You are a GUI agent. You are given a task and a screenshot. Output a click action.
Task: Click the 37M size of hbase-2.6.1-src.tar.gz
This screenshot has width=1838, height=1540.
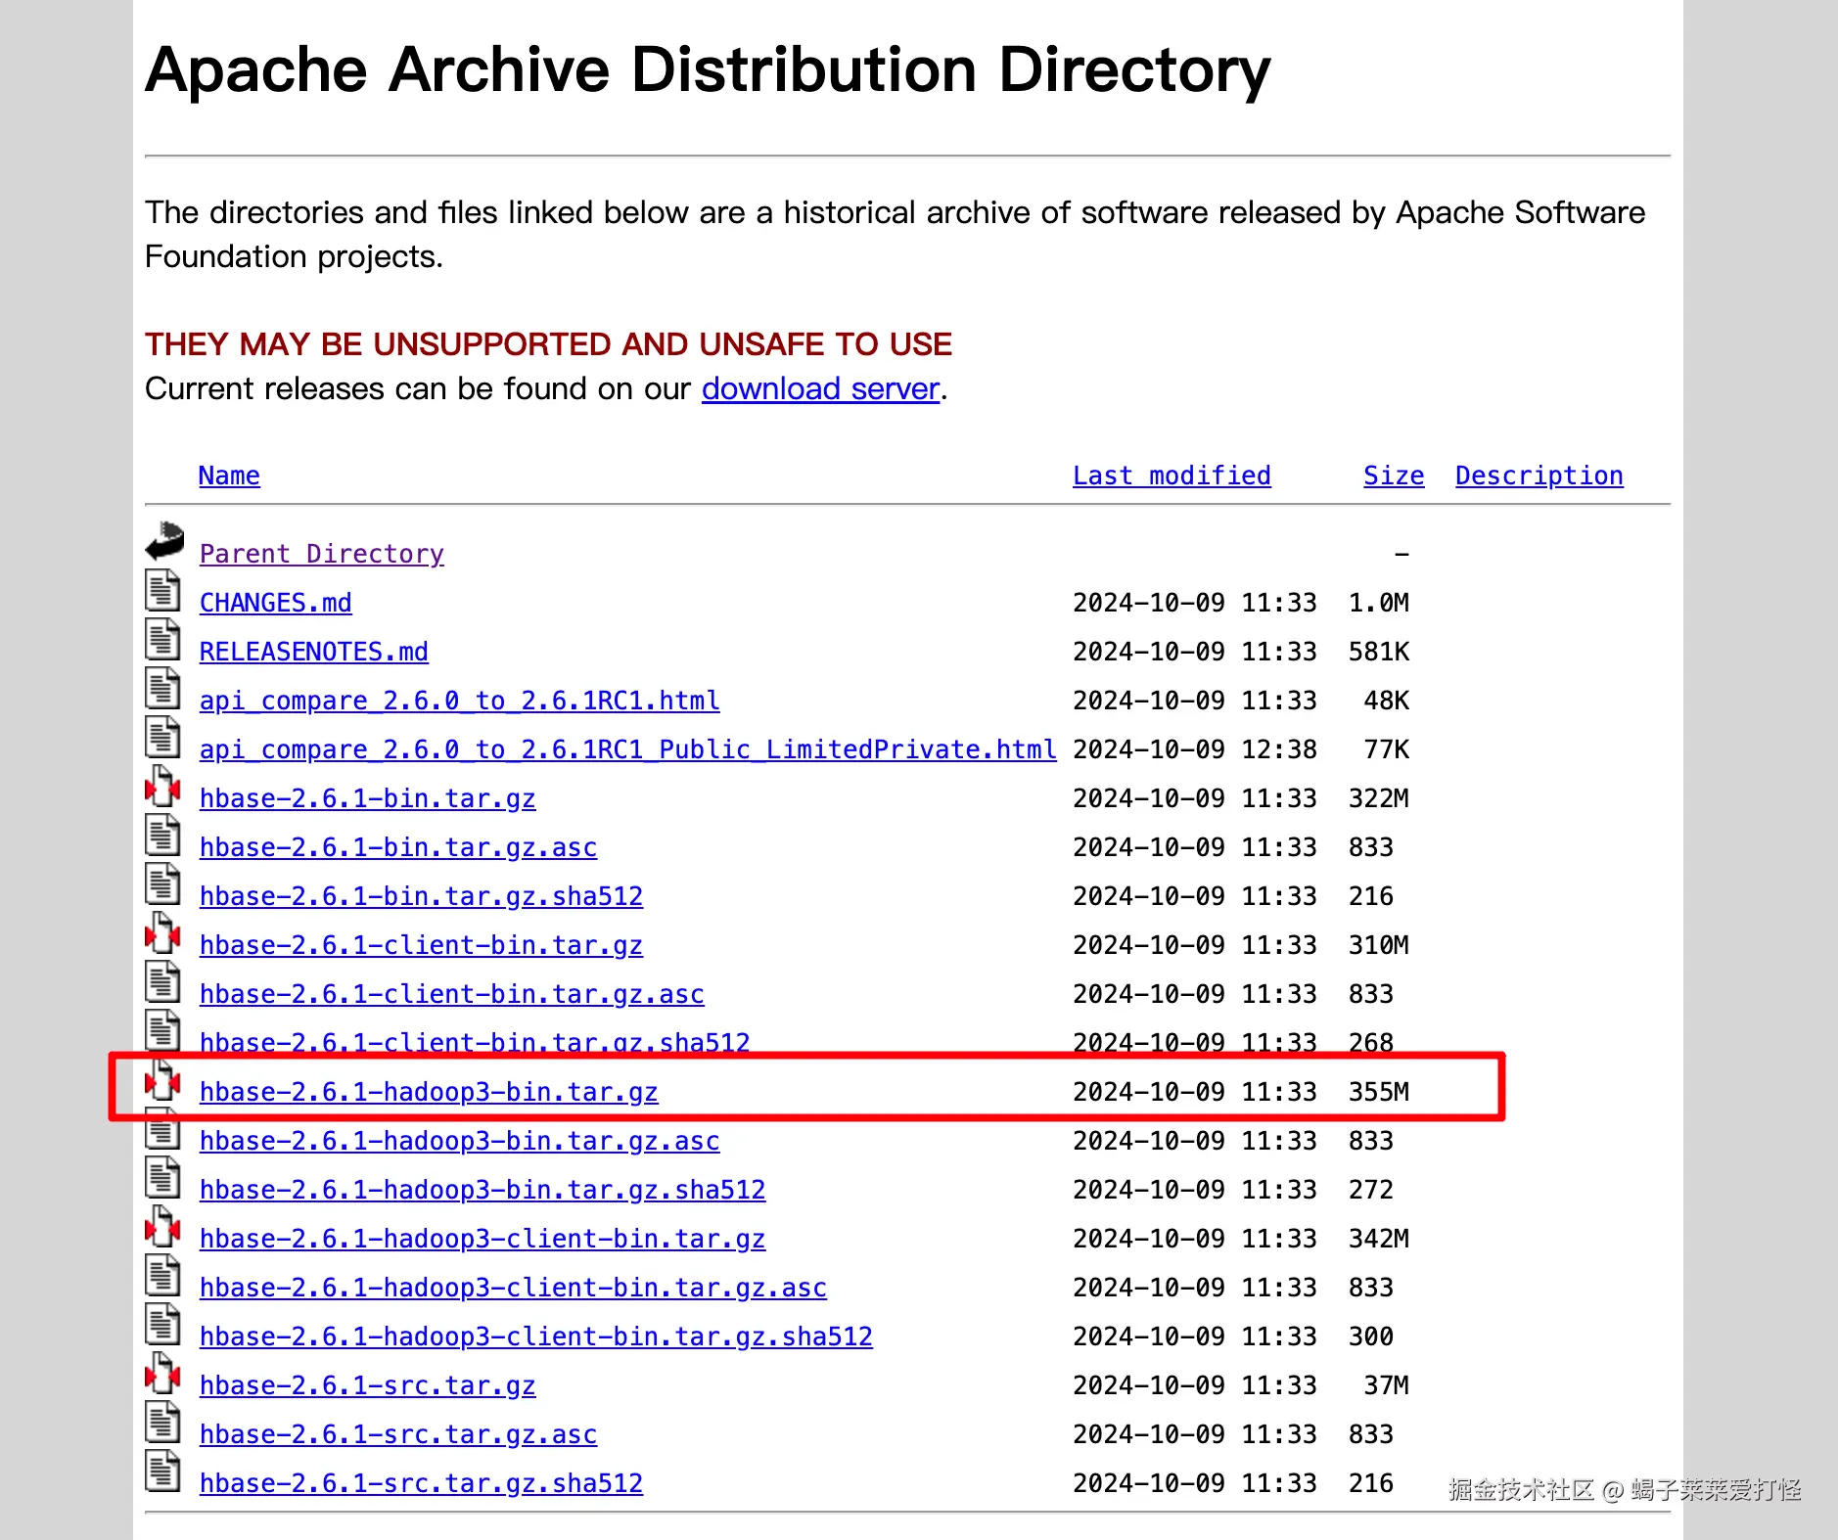(x=1386, y=1385)
